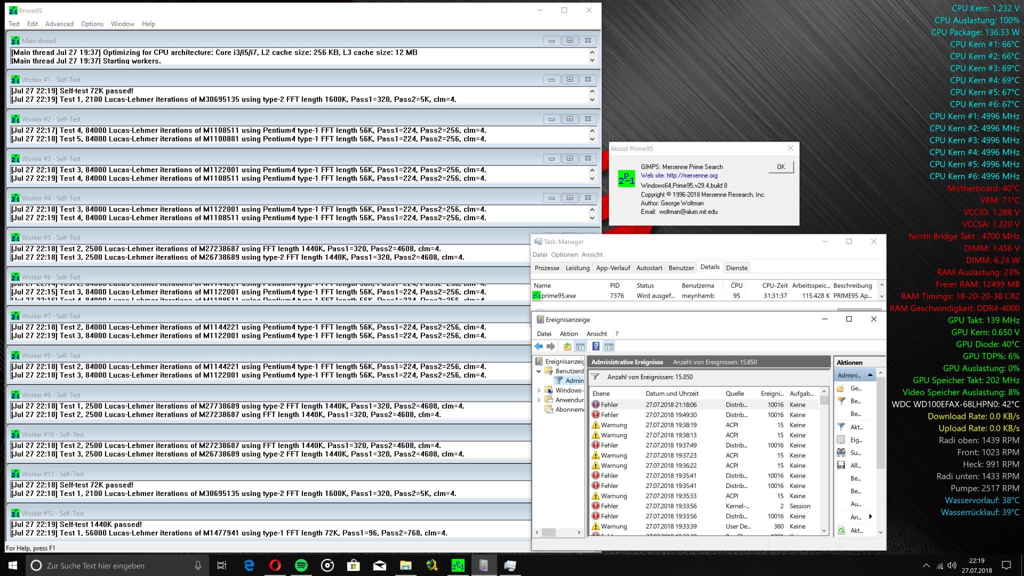Click the floppy disk 'All...' save action

841,465
